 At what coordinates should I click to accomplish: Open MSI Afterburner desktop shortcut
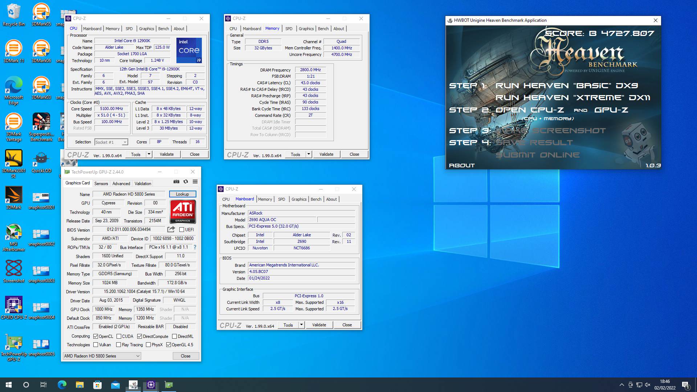coord(13,237)
